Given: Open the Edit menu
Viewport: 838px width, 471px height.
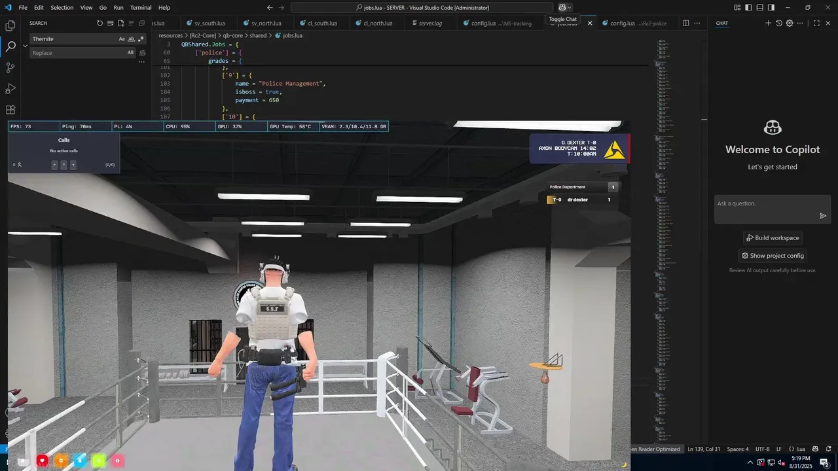Looking at the screenshot, I should 39,7.
